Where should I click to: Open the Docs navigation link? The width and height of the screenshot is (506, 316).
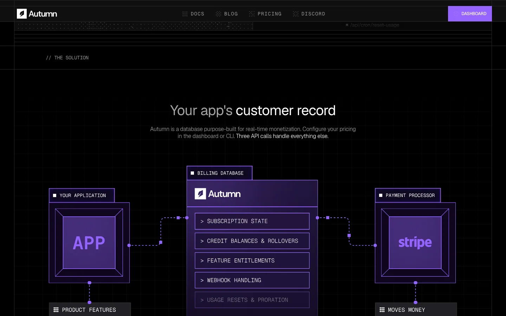tap(193, 14)
